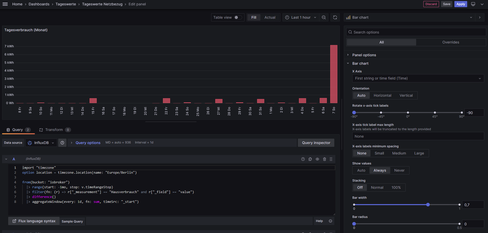Go to Dashboards breadcrumb
The image size is (488, 233).
click(39, 4)
